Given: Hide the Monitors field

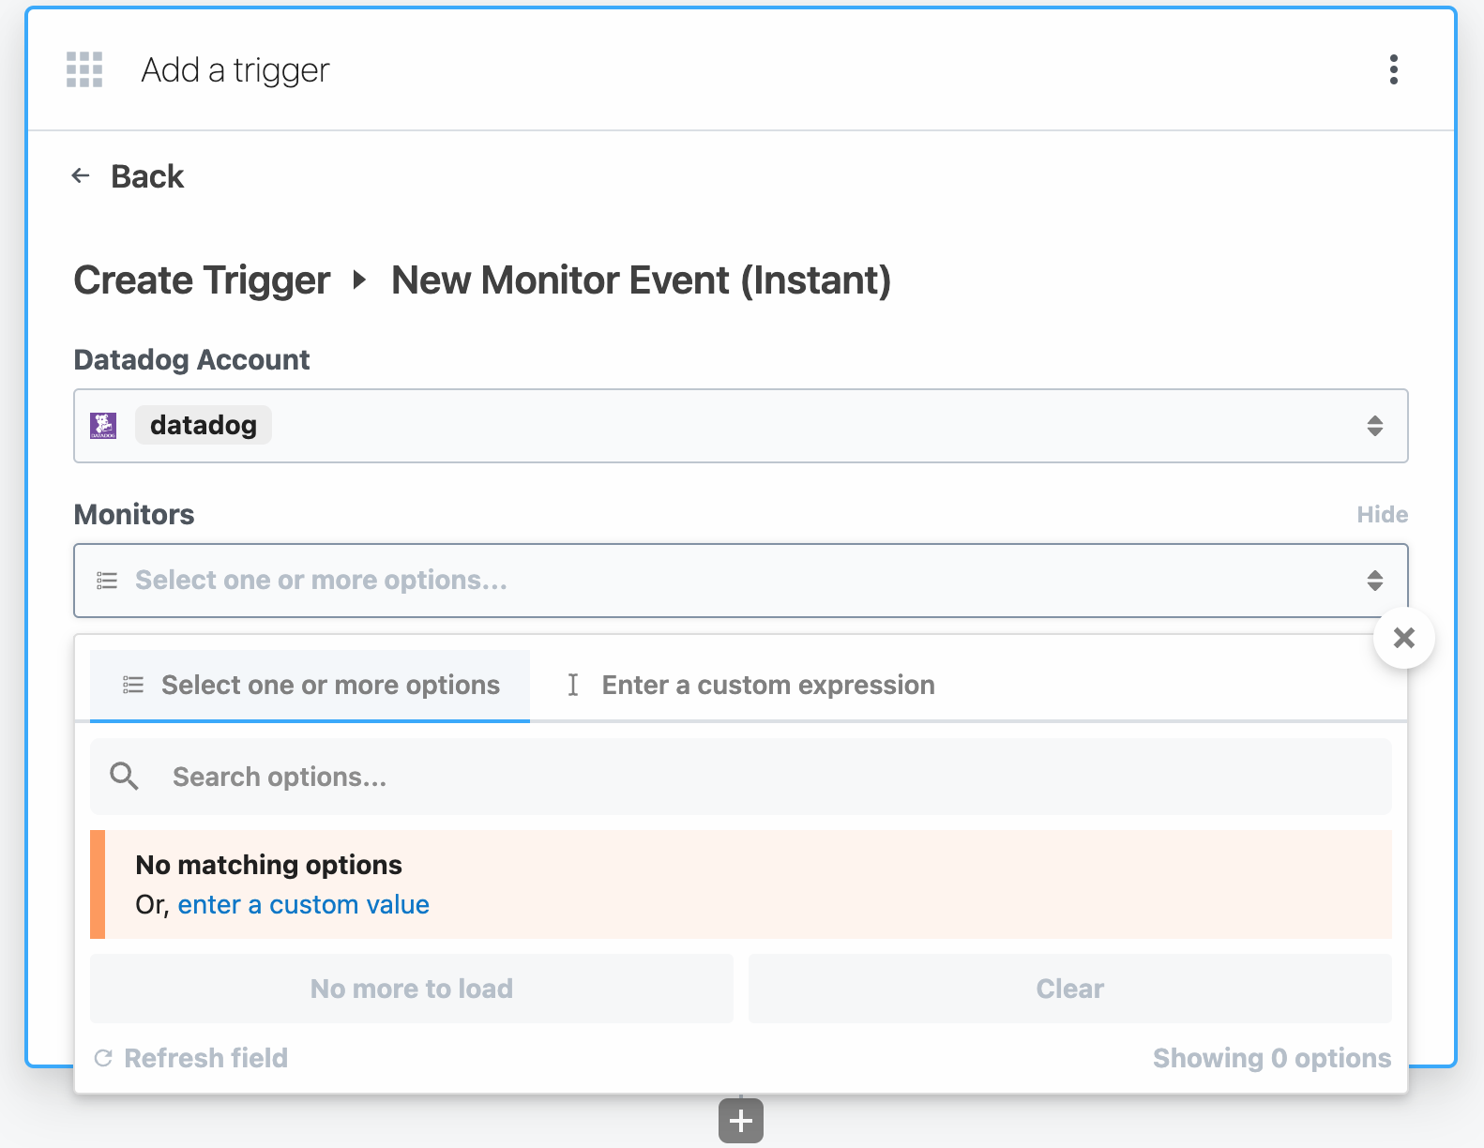Looking at the screenshot, I should click(x=1382, y=514).
